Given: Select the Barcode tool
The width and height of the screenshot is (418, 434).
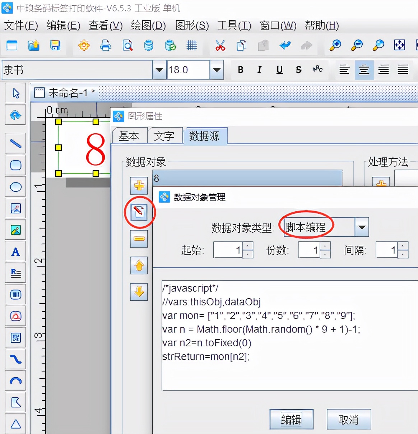Looking at the screenshot, I should (x=15, y=295).
